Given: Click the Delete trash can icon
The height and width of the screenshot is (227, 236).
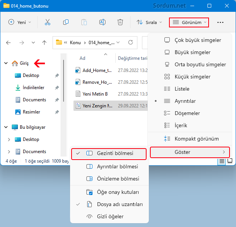Looking at the screenshot, I should coord(120,22).
